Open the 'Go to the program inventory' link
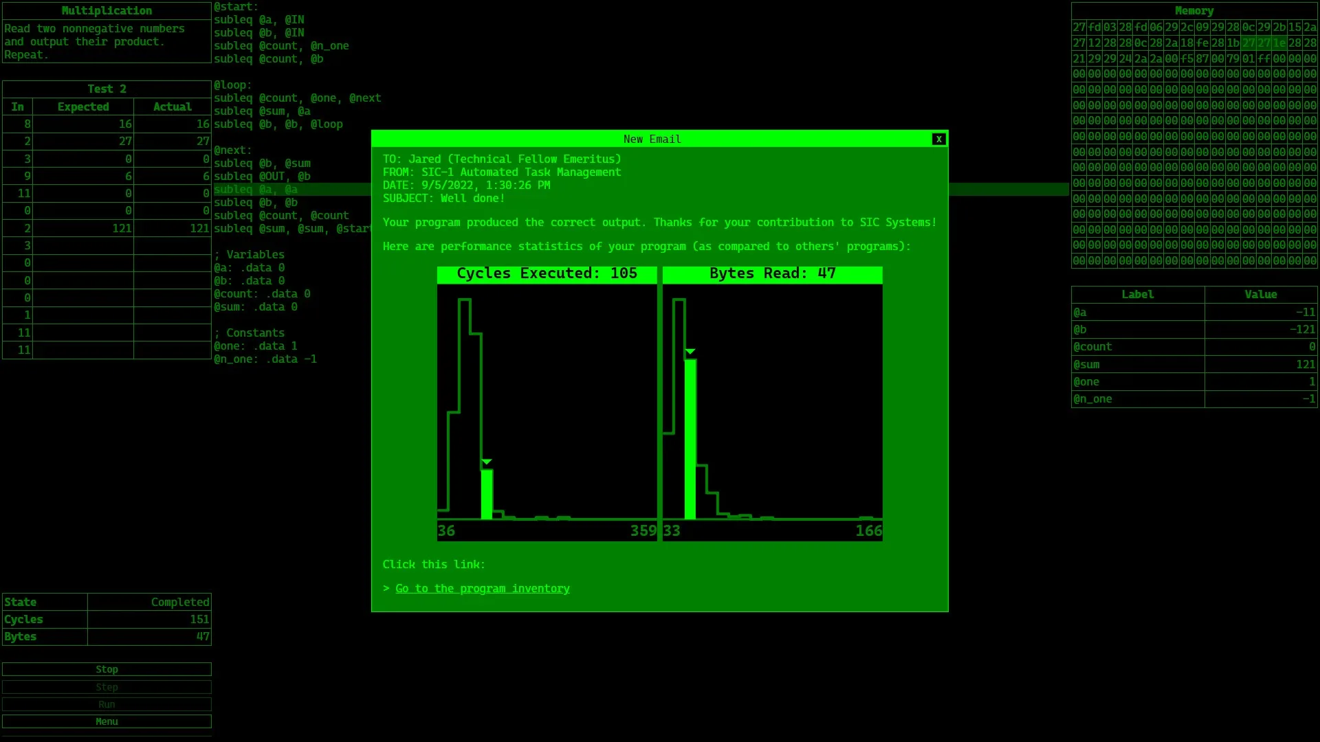1320x742 pixels. click(x=482, y=589)
